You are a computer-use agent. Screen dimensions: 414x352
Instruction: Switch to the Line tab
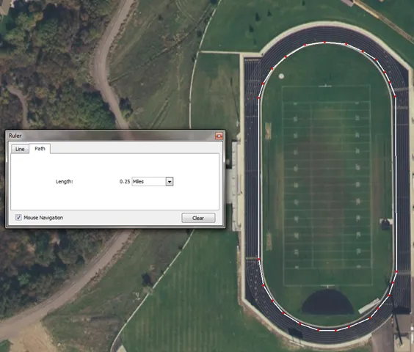click(20, 149)
